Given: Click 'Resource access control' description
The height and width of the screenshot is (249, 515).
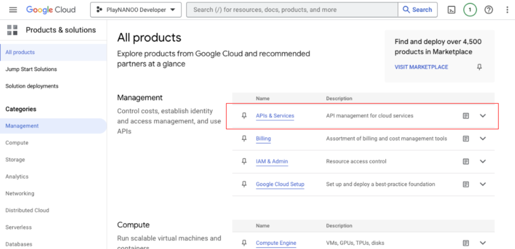Looking at the screenshot, I should point(356,161).
